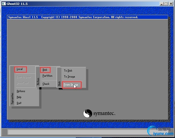Select Disk in the Action submenu
The width and height of the screenshot is (175, 138).
pos(45,70)
